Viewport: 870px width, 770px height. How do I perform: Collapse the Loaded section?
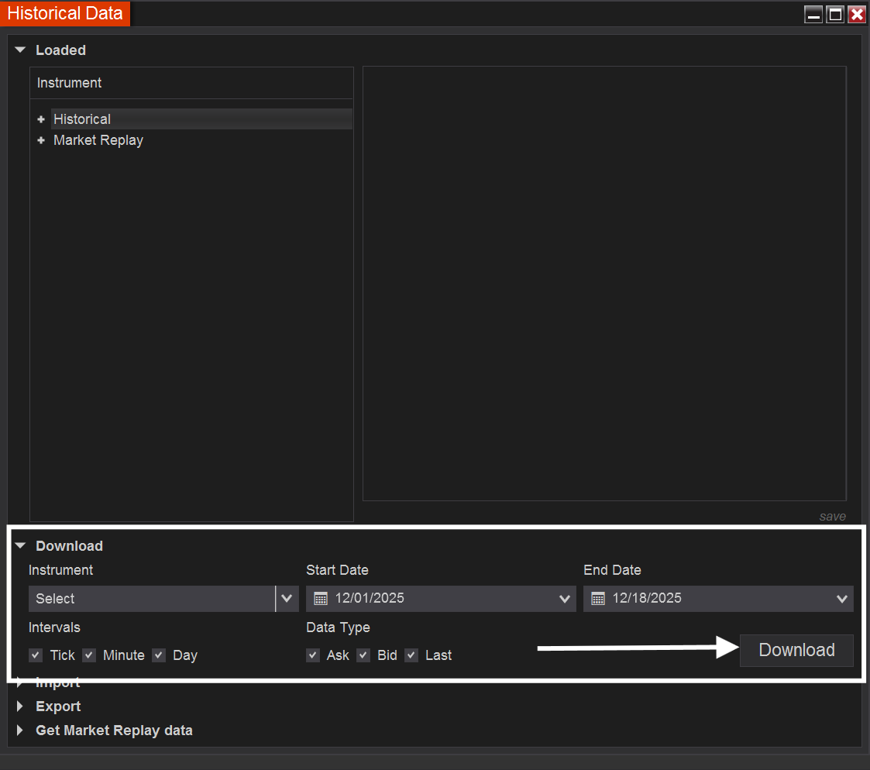(x=20, y=50)
